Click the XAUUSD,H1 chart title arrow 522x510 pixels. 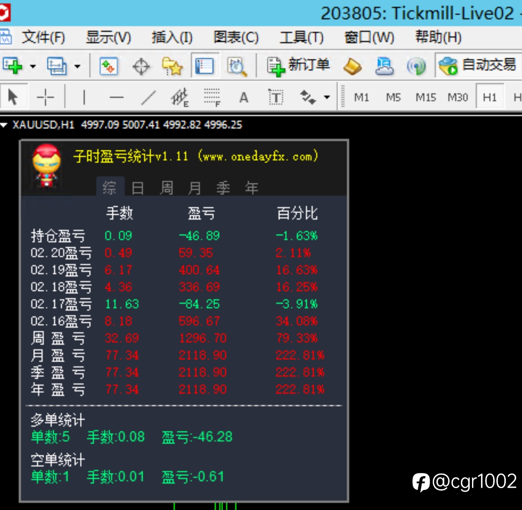point(4,125)
